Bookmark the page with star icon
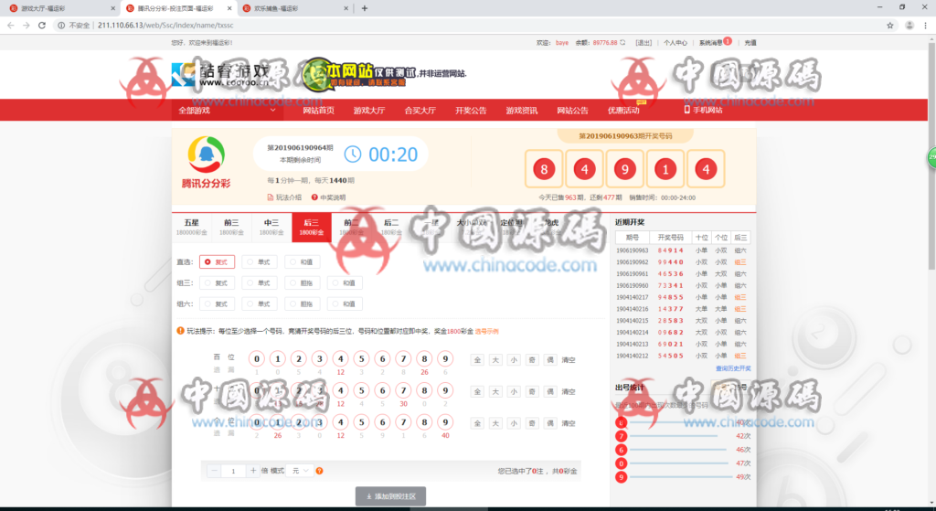Image resolution: width=936 pixels, height=511 pixels. [890, 25]
